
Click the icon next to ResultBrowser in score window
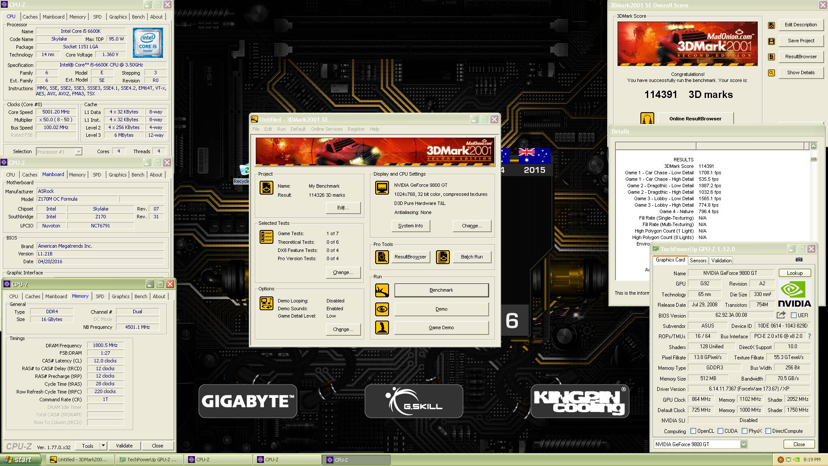(772, 57)
